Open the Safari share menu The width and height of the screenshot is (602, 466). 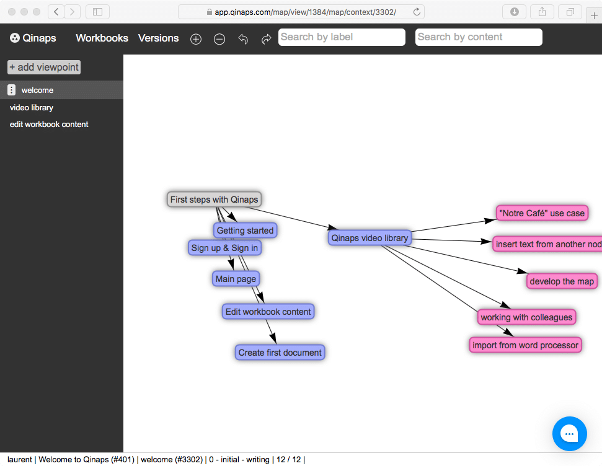pyautogui.click(x=542, y=12)
